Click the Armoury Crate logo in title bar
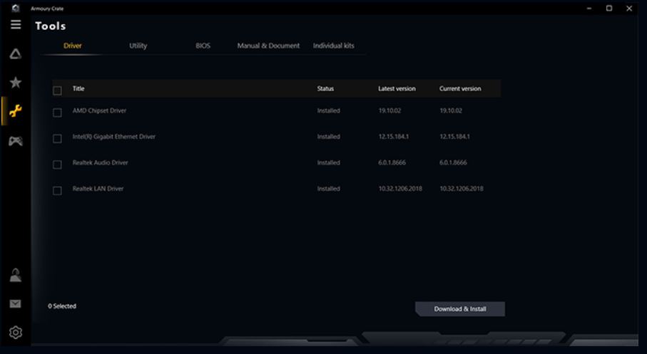This screenshot has width=647, height=354. pos(15,8)
